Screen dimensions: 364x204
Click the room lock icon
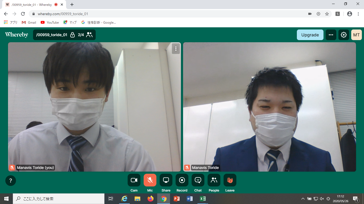72,35
